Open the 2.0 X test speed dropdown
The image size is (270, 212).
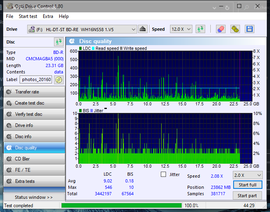click(248, 175)
